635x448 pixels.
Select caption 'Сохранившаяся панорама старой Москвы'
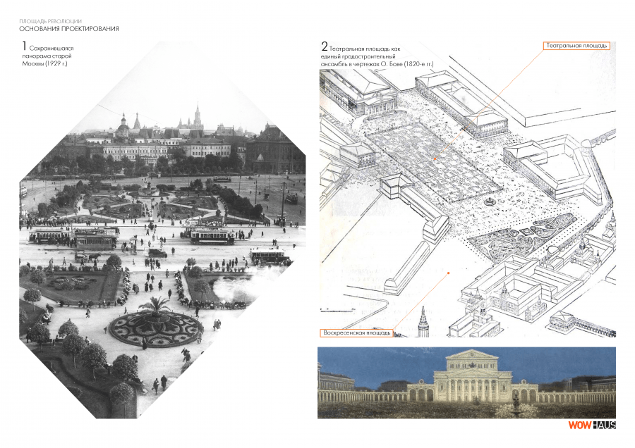tap(49, 55)
